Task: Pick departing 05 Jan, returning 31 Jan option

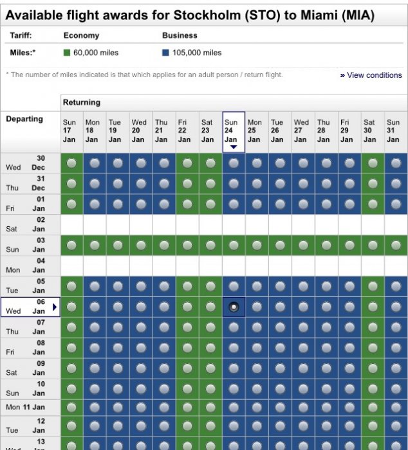Action: coord(396,287)
